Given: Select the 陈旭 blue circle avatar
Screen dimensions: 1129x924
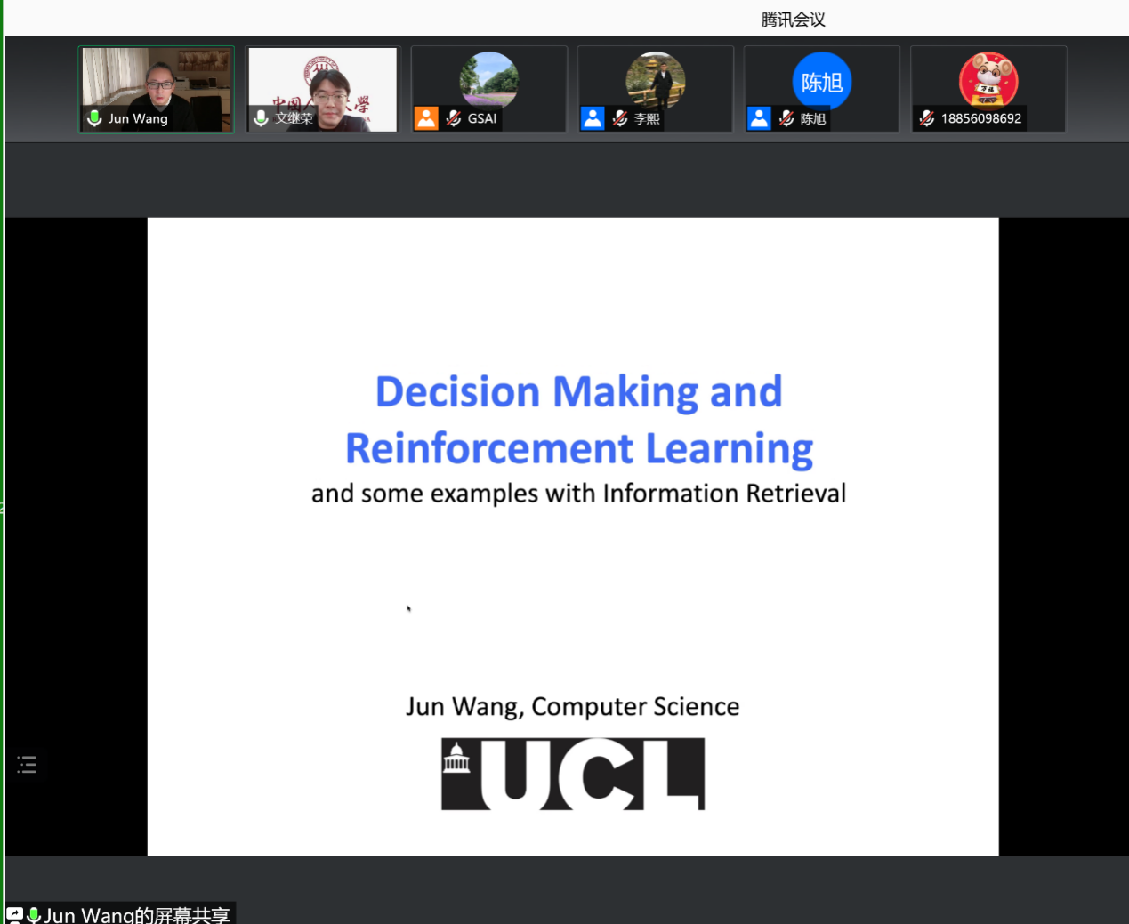Looking at the screenshot, I should 822,81.
